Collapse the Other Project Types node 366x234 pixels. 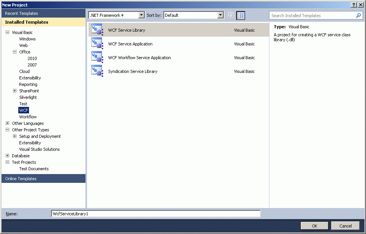[8, 130]
